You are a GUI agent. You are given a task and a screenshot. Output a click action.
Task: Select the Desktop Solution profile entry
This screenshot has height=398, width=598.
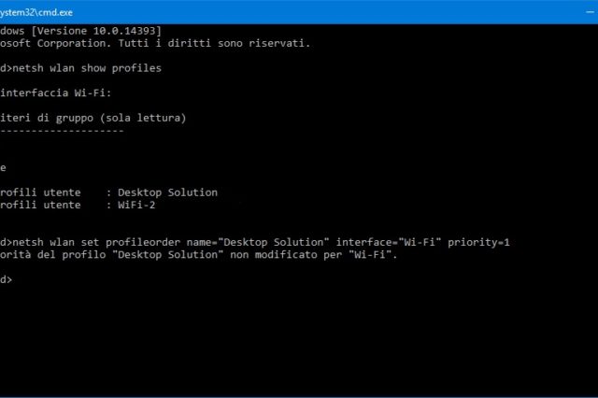(167, 192)
